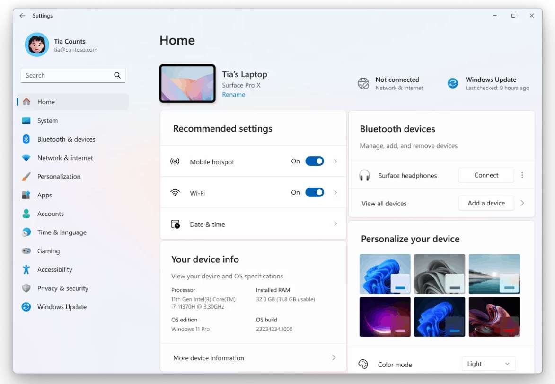Screen dimensions: 555x384
Task: Click the Personalization paintbrush icon
Action: (26, 177)
